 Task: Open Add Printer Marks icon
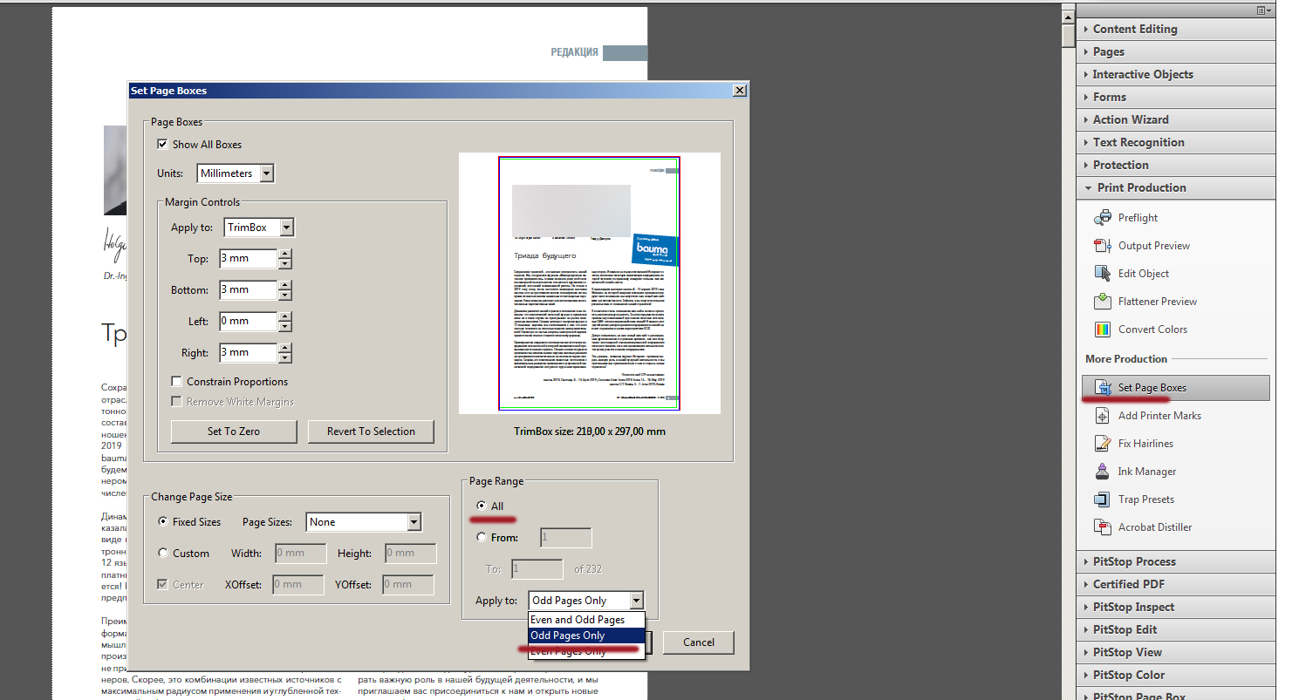pyautogui.click(x=1102, y=416)
